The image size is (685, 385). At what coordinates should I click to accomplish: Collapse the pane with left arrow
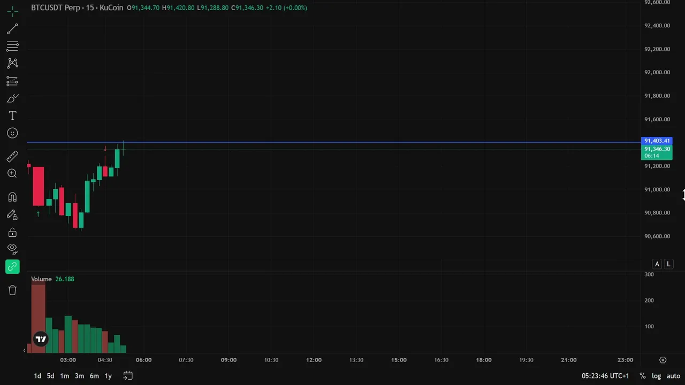(24, 350)
